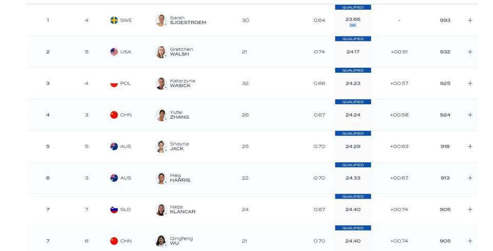Expand Gretchen Walsh's row details
The height and width of the screenshot is (251, 493).
(470, 52)
